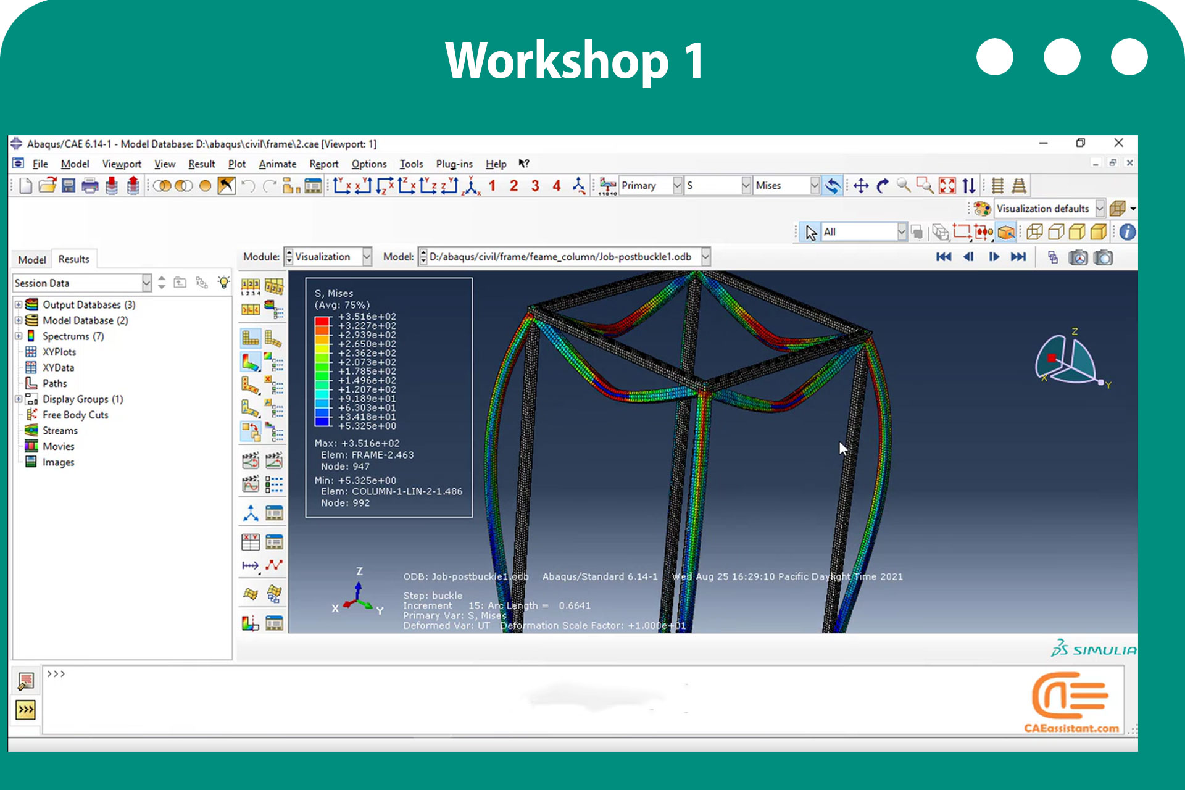Screen dimensions: 1185x790
Task: Open the All selection filter dropdown
Action: (864, 232)
